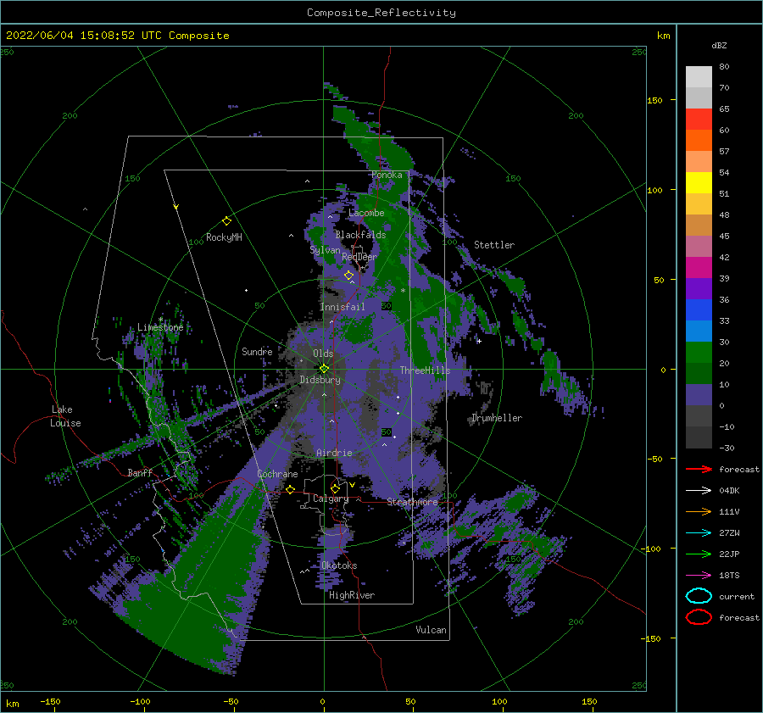Click the yellow diamond marker near RockyMH
763x713 pixels.
226,221
